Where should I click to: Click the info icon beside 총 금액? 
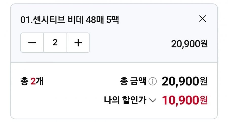[x=153, y=82]
